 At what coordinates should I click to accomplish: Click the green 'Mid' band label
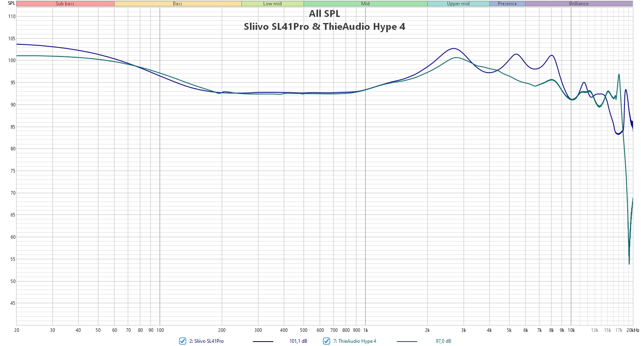(x=366, y=4)
